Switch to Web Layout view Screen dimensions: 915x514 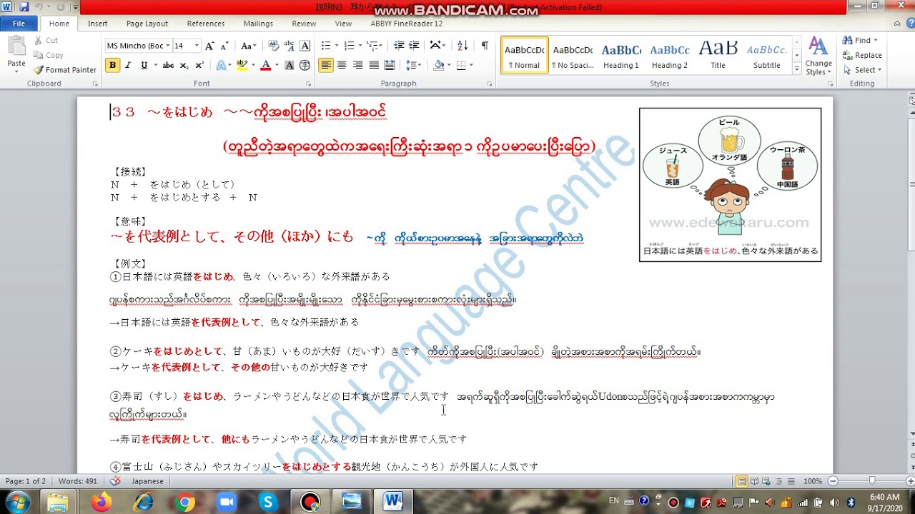[767, 481]
